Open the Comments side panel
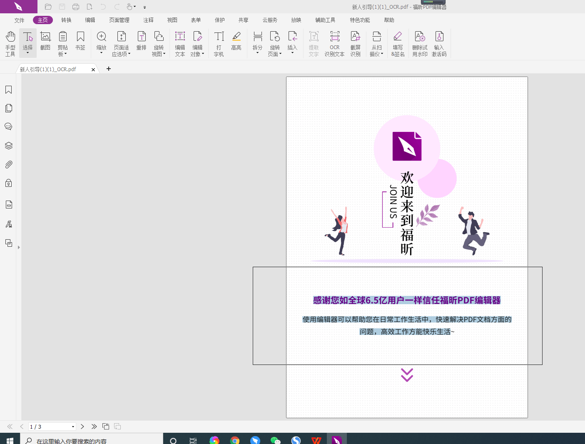 pyautogui.click(x=8, y=127)
